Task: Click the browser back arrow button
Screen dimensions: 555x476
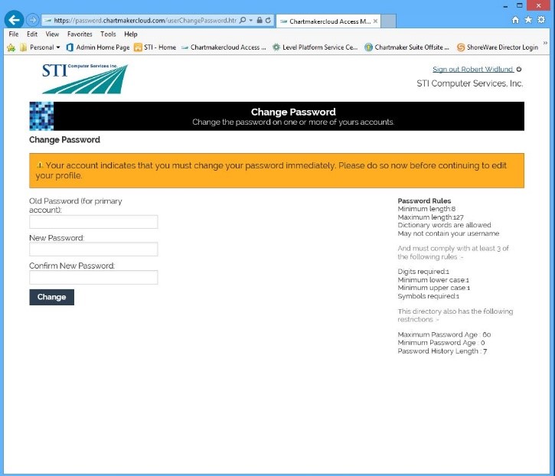Action: 13,20
